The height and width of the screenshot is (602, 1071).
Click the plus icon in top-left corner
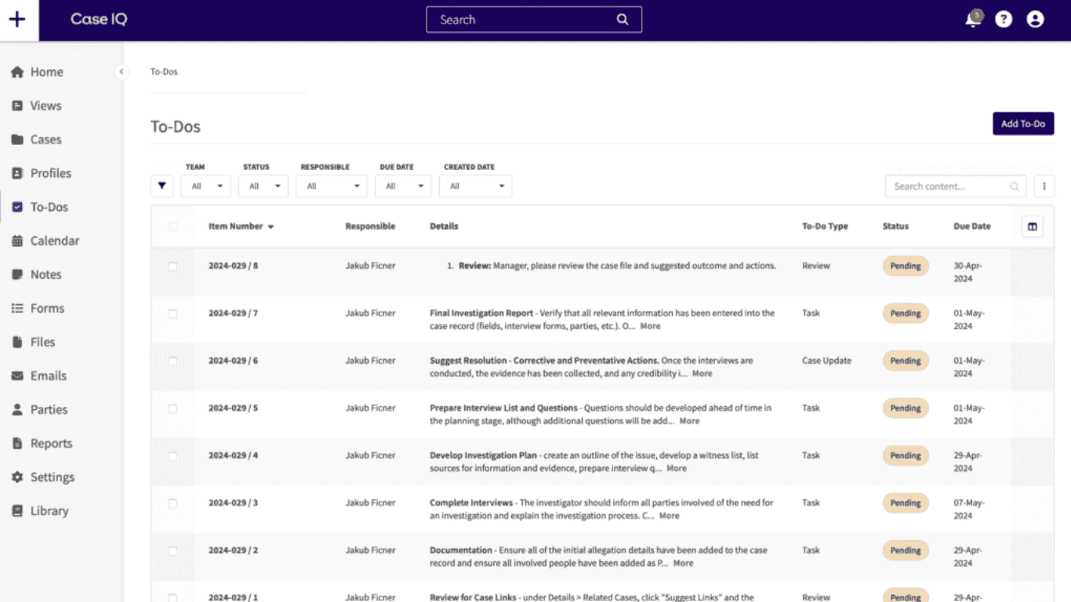[17, 20]
